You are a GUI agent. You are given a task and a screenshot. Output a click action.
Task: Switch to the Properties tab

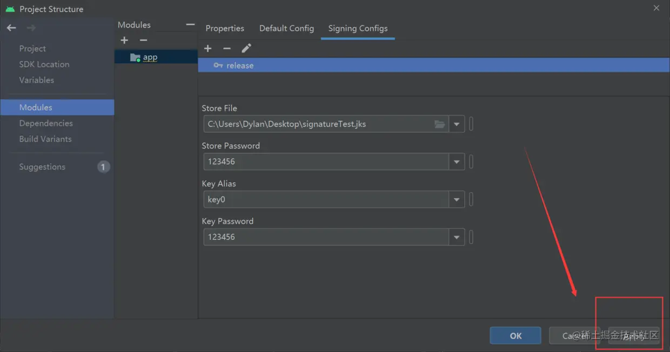[x=225, y=28]
